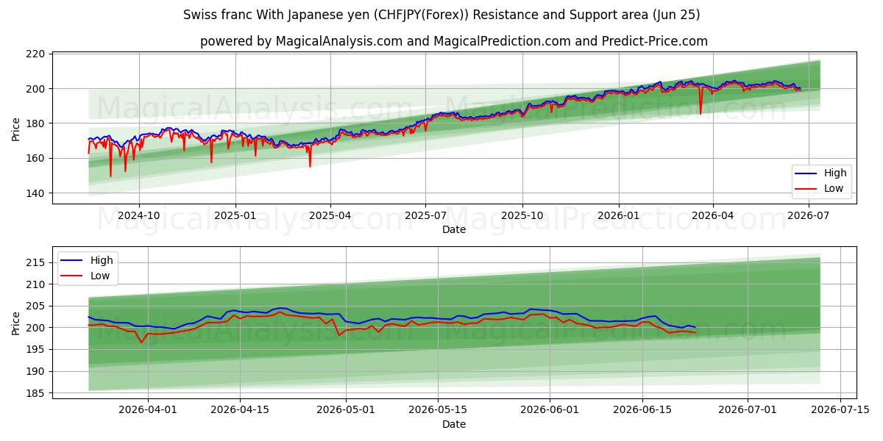Click the 195 price tick of lower chart

pyautogui.click(x=37, y=350)
